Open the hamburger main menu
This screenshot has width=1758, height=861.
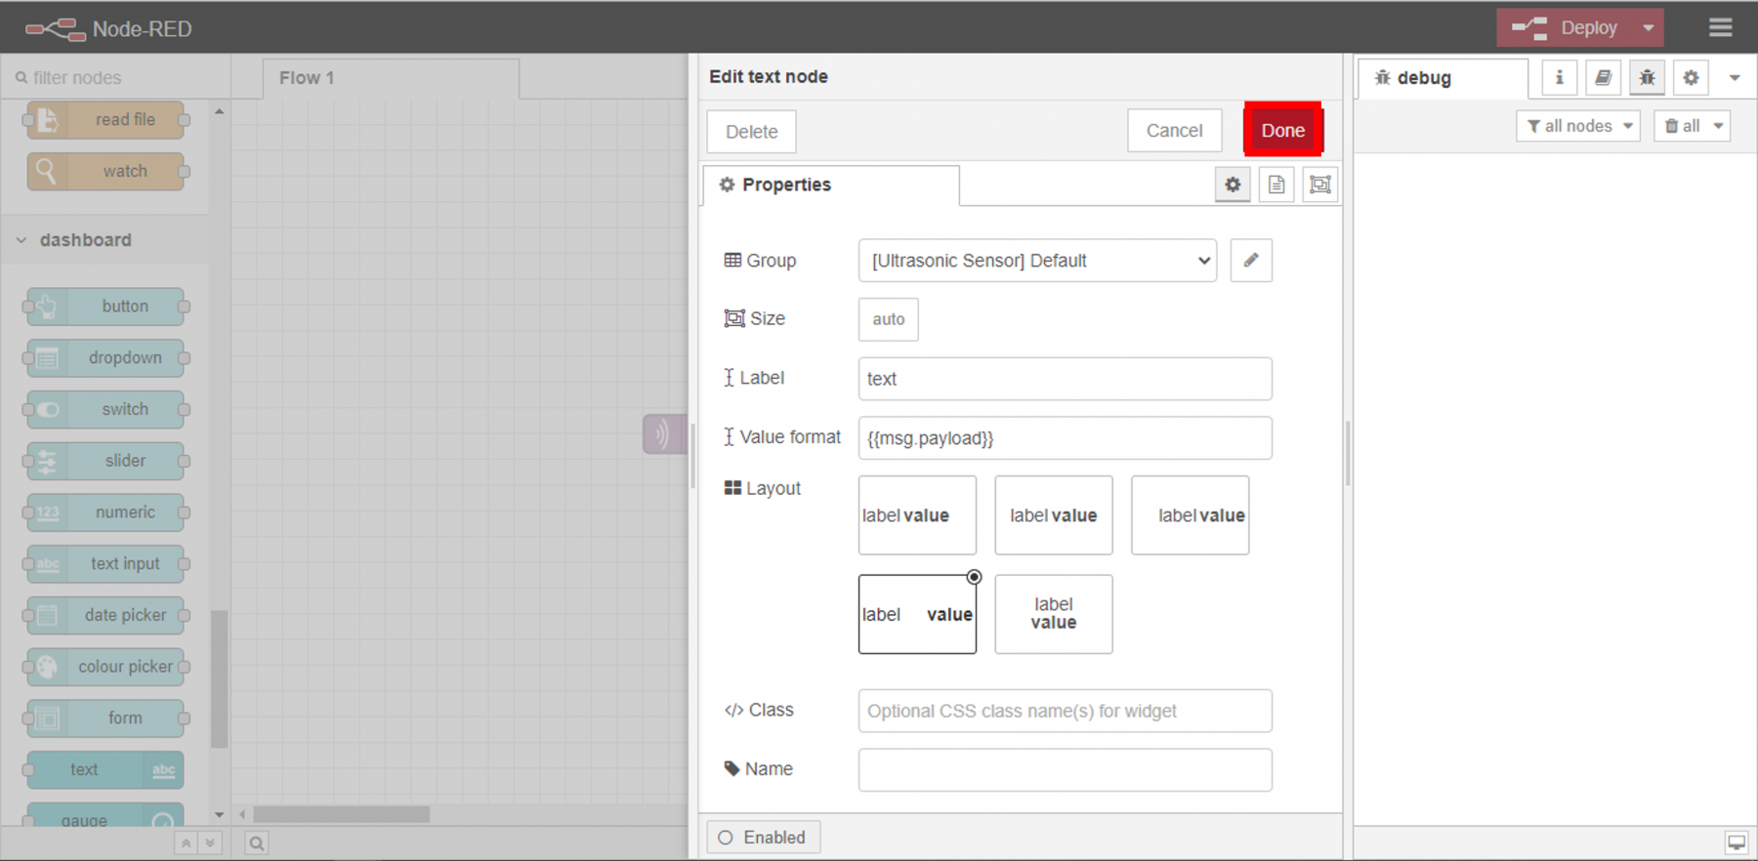click(1721, 27)
